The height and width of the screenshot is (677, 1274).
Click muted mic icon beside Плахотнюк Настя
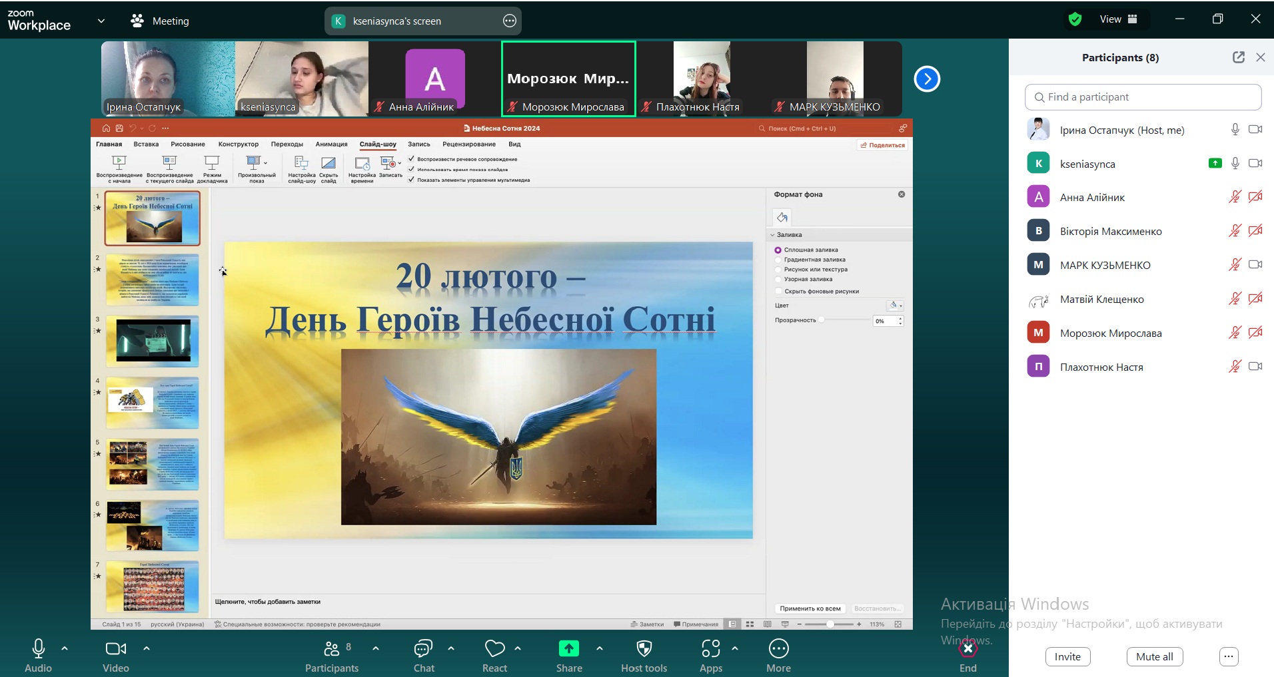pos(1235,366)
